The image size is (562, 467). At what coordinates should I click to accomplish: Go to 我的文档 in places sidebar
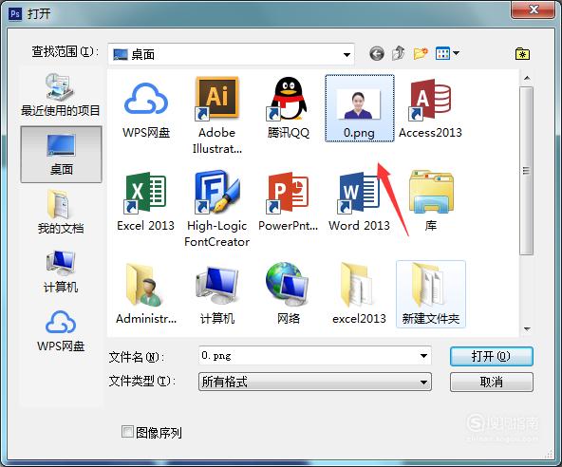click(61, 213)
